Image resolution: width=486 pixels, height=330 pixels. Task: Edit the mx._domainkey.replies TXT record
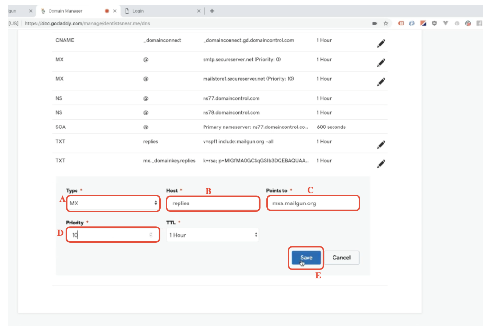tap(381, 163)
